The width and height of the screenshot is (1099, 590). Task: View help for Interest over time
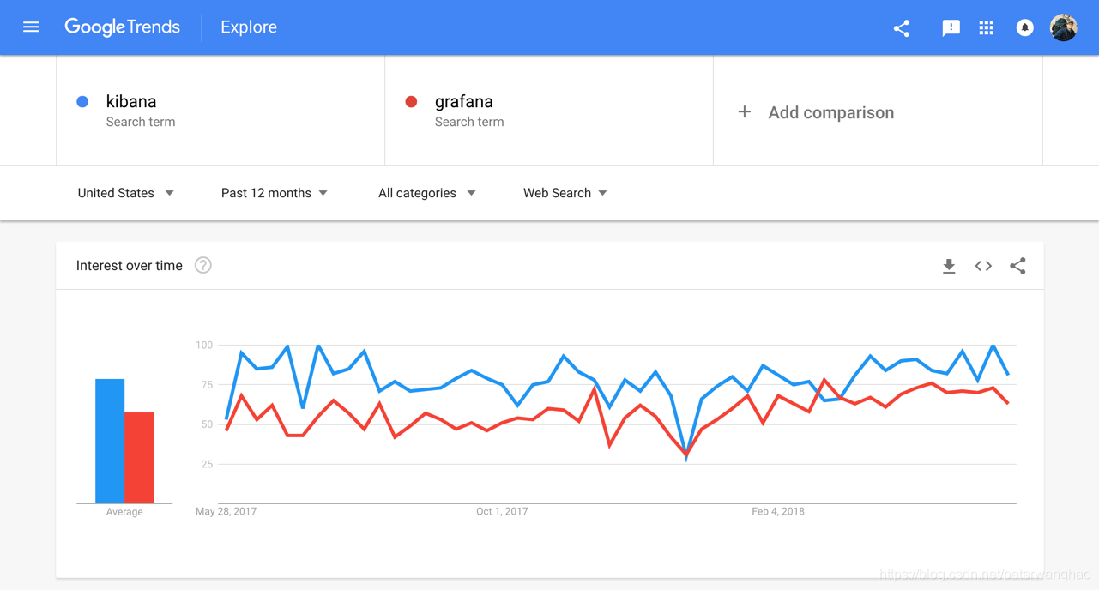coord(202,265)
